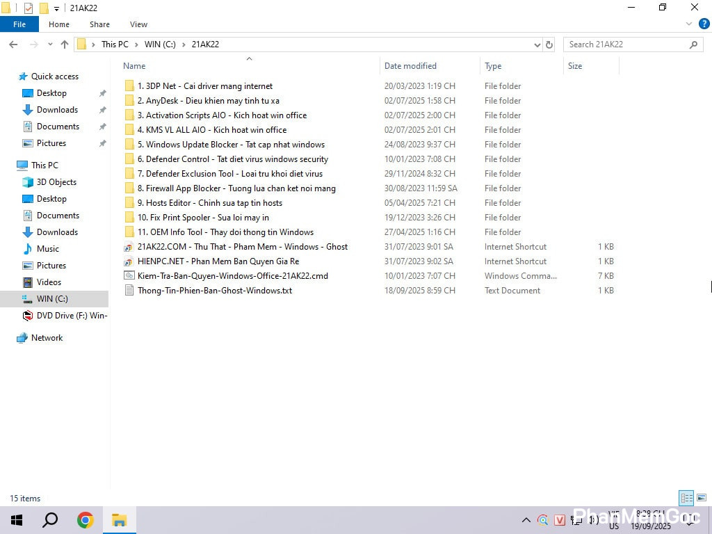Click the Up one level arrow

tap(65, 44)
